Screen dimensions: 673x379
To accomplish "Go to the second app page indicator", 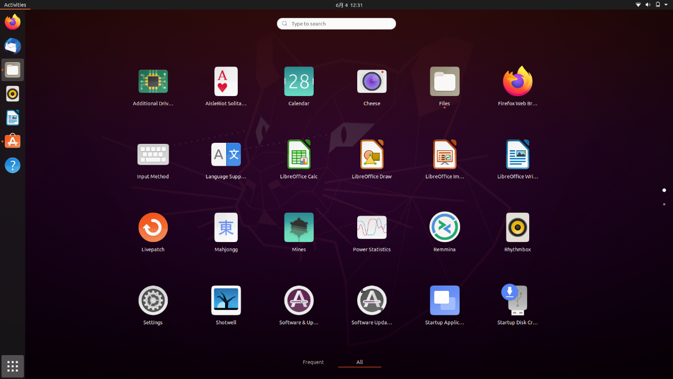I will (664, 204).
